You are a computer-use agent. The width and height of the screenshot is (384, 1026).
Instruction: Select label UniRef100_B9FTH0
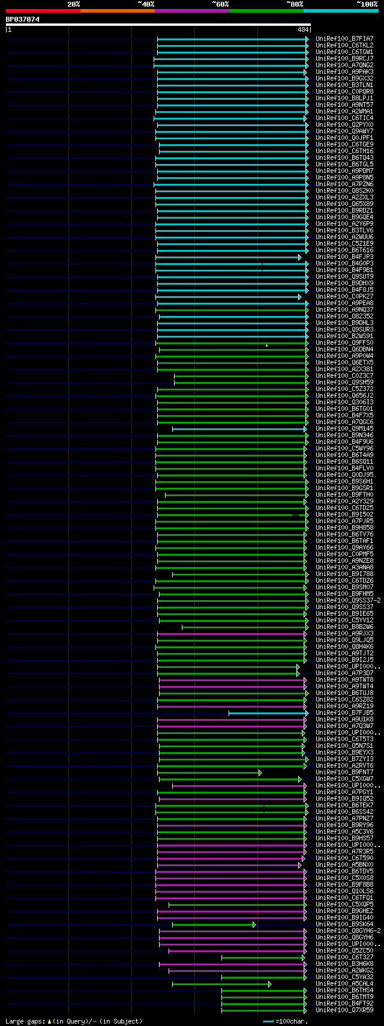coord(344,495)
